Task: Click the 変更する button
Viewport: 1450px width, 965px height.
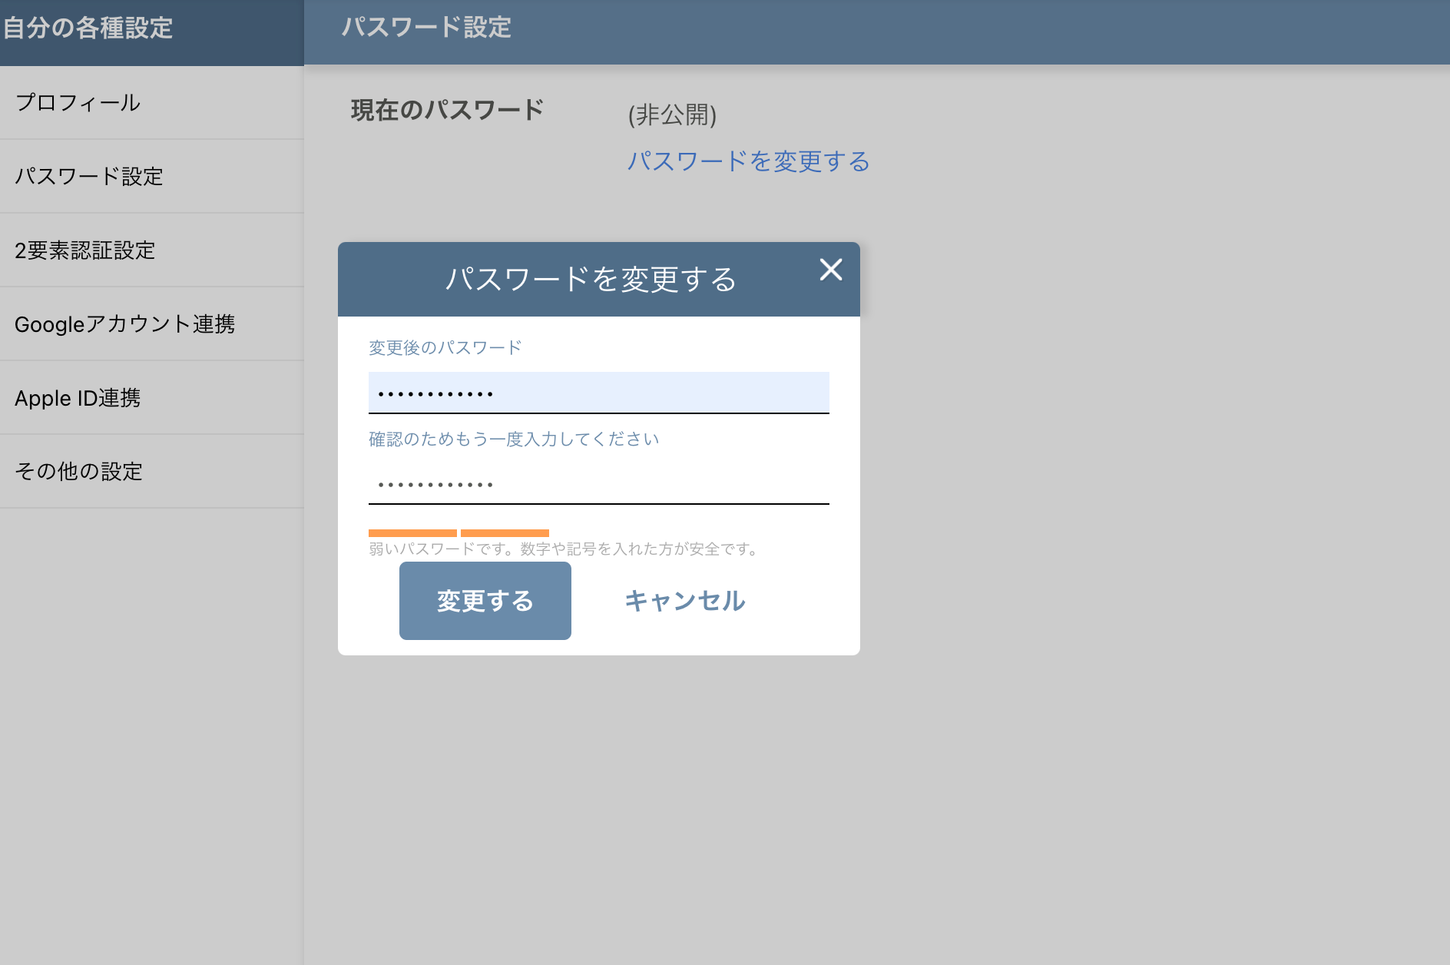Action: click(x=484, y=601)
